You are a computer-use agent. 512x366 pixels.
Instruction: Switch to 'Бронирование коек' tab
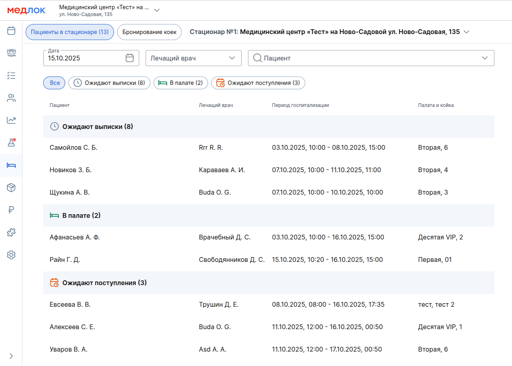coord(149,32)
